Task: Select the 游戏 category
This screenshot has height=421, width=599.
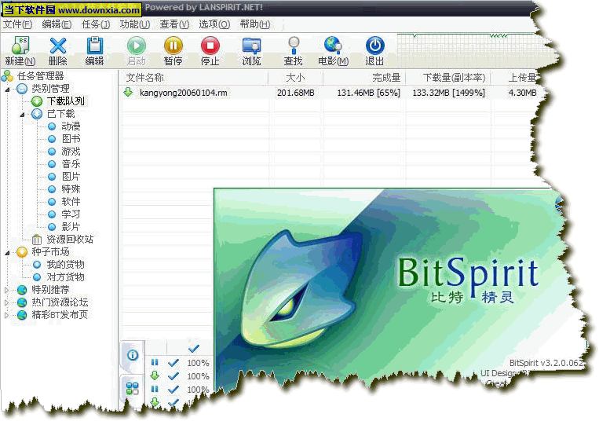Action: click(x=71, y=152)
